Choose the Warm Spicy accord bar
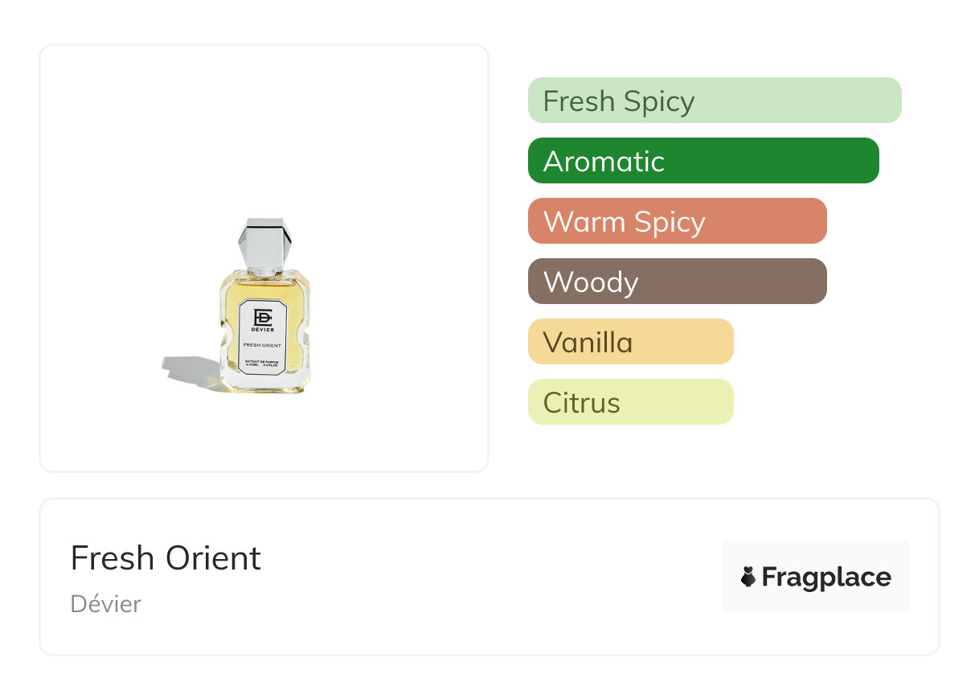 [677, 221]
